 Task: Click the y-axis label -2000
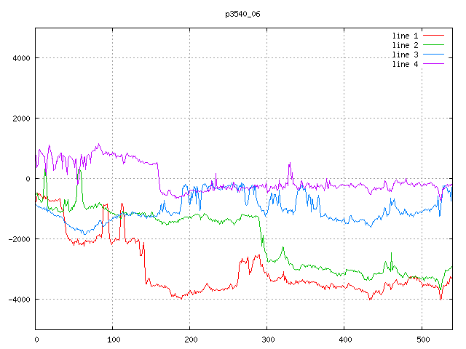coord(20,239)
